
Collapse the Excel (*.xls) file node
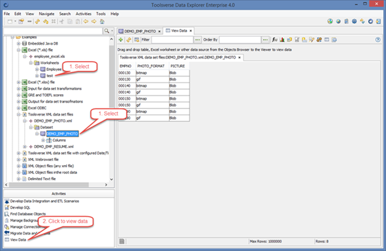pos(19,50)
